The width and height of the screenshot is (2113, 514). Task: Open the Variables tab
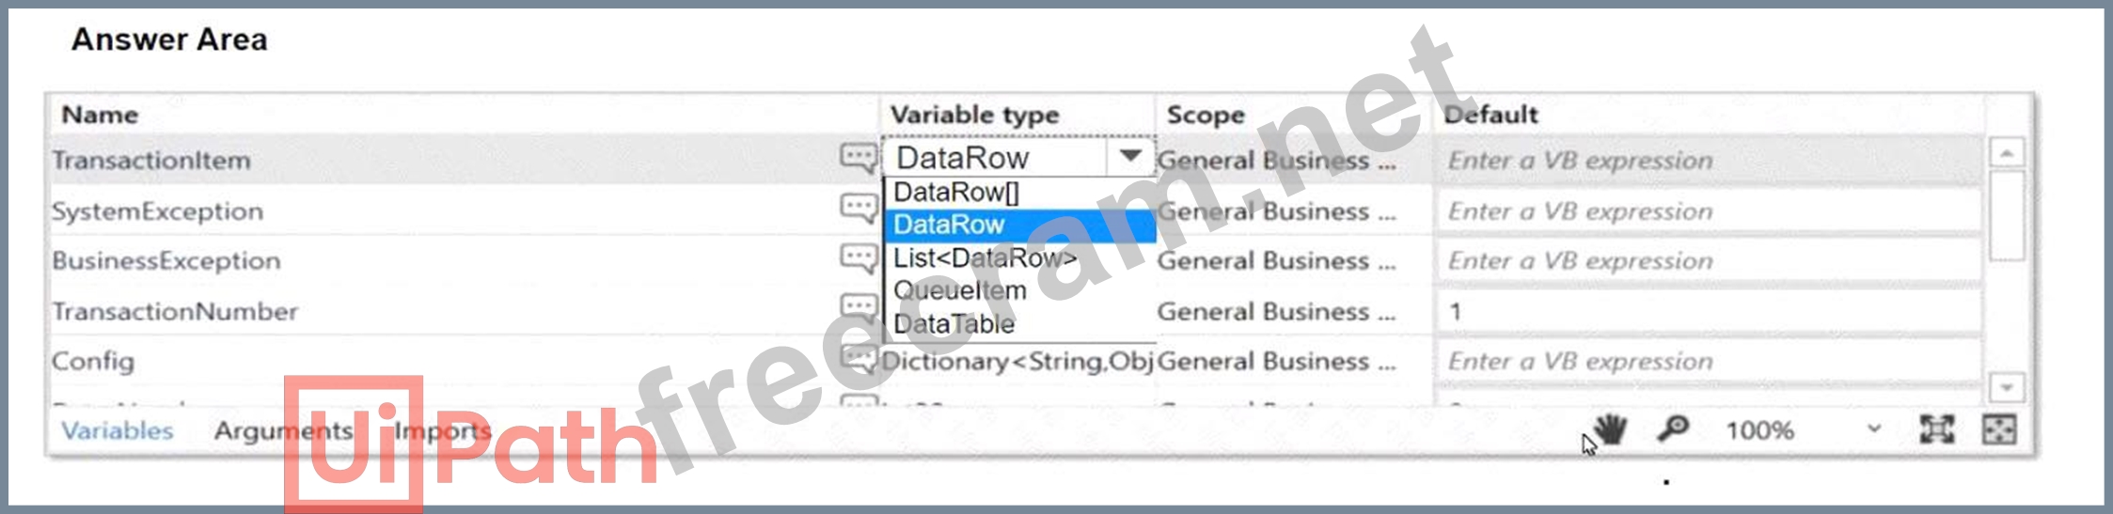[x=118, y=431]
